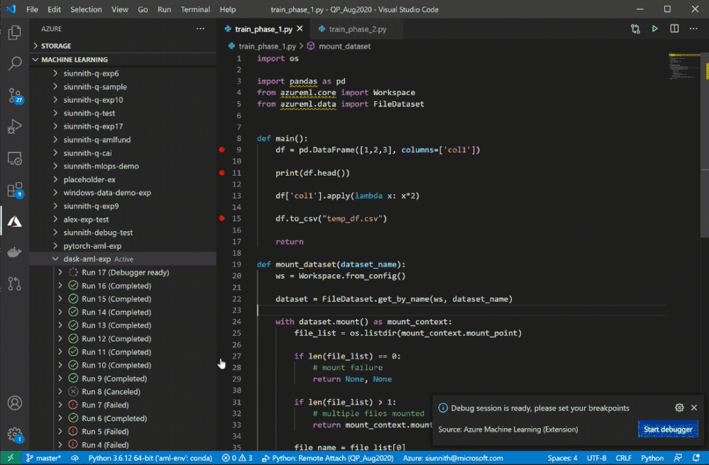Click the master branch in status bar

coord(43,458)
